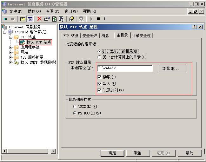Screen dimensions: 206x162
Task: Close the 默认 FTP 站点 属性 dialog
Action: [200, 27]
